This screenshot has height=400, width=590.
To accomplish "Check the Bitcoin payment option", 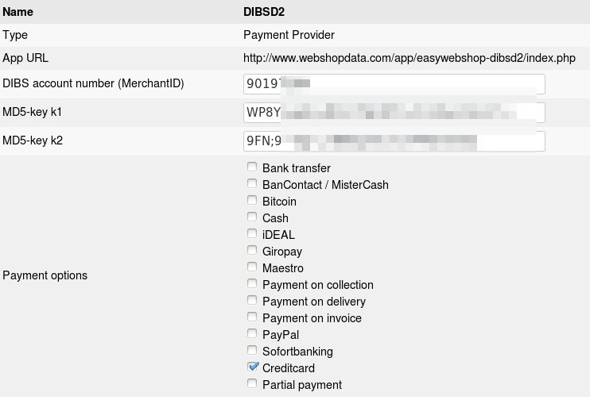I will tap(252, 201).
